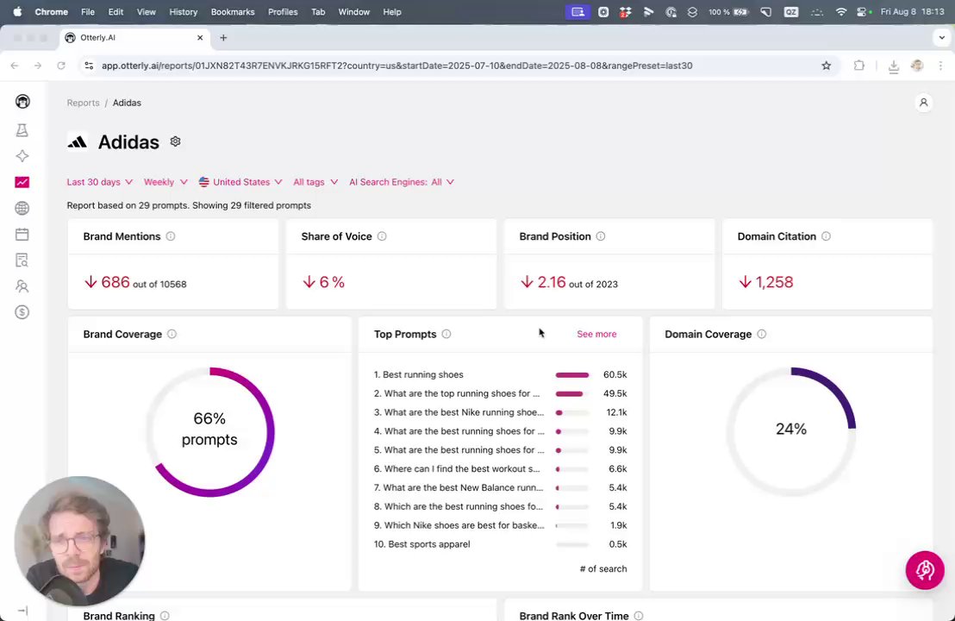Open the "Best sports apparel" prompt
Image resolution: width=955 pixels, height=621 pixels.
pyautogui.click(x=421, y=544)
